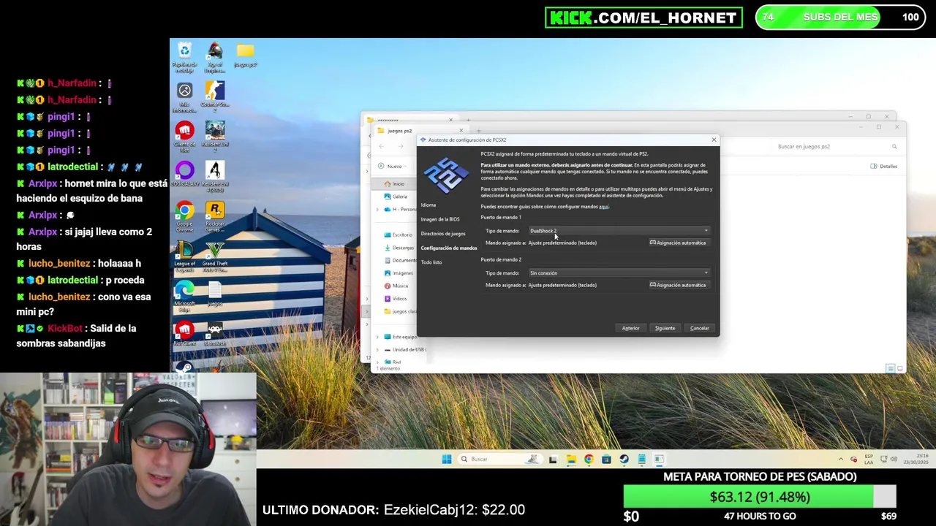Go to the Idioma wizard step

pos(429,205)
